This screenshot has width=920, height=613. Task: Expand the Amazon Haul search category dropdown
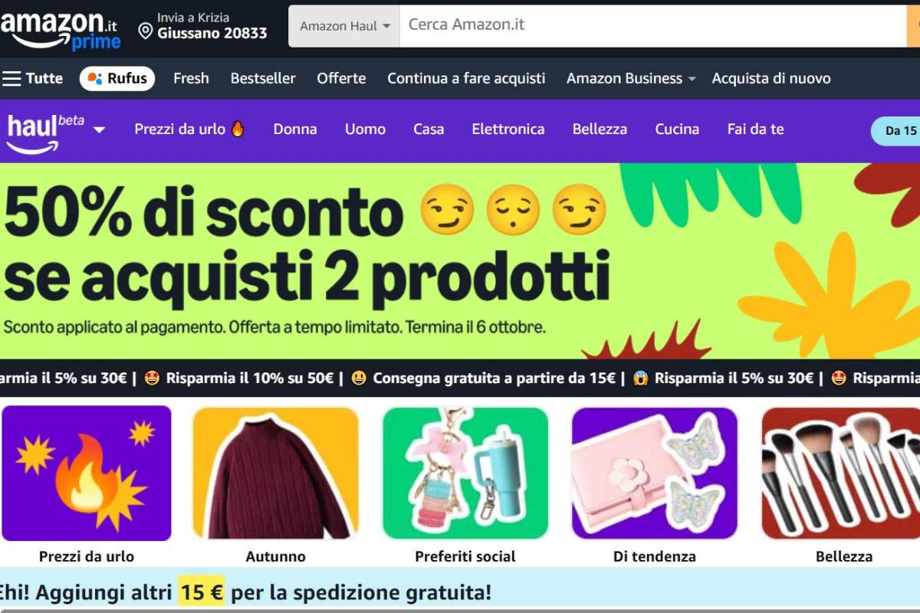(x=344, y=26)
